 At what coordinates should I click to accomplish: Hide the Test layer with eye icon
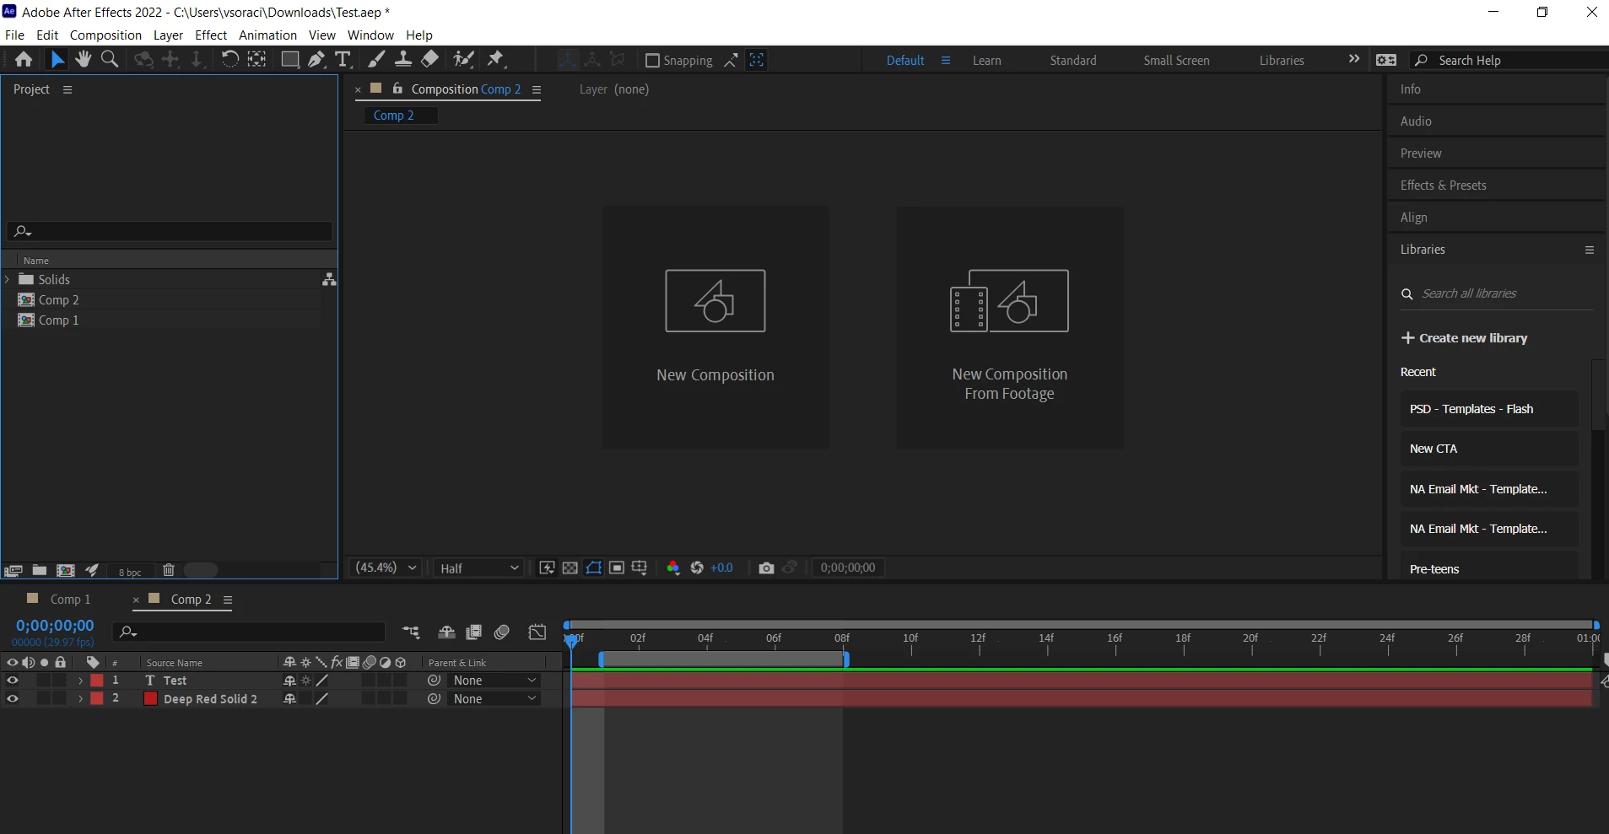click(x=13, y=681)
